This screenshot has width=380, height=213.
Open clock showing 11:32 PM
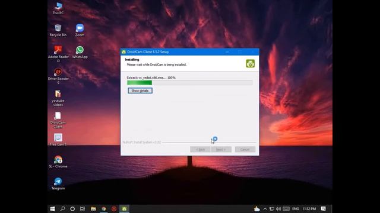309,209
